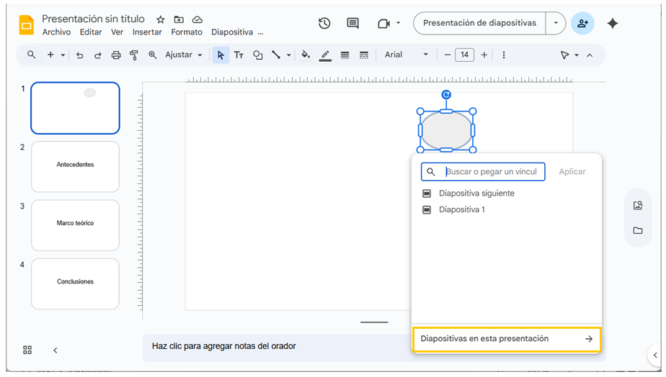Open the Formato menu
Viewport: 666px width, 377px height.
coord(187,32)
